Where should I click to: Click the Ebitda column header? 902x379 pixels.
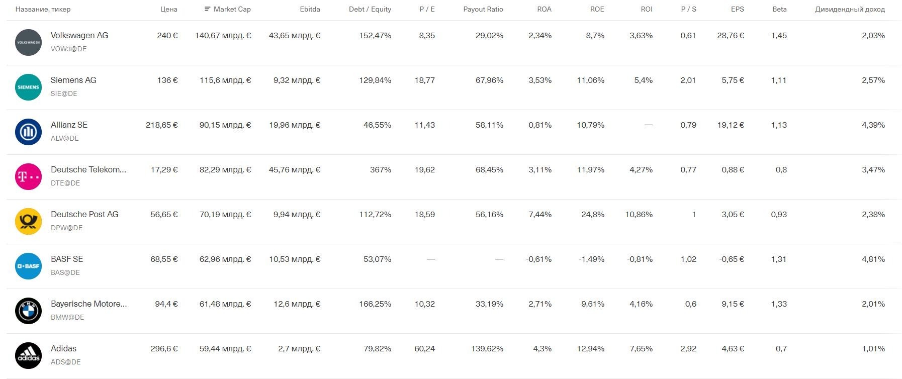(310, 9)
